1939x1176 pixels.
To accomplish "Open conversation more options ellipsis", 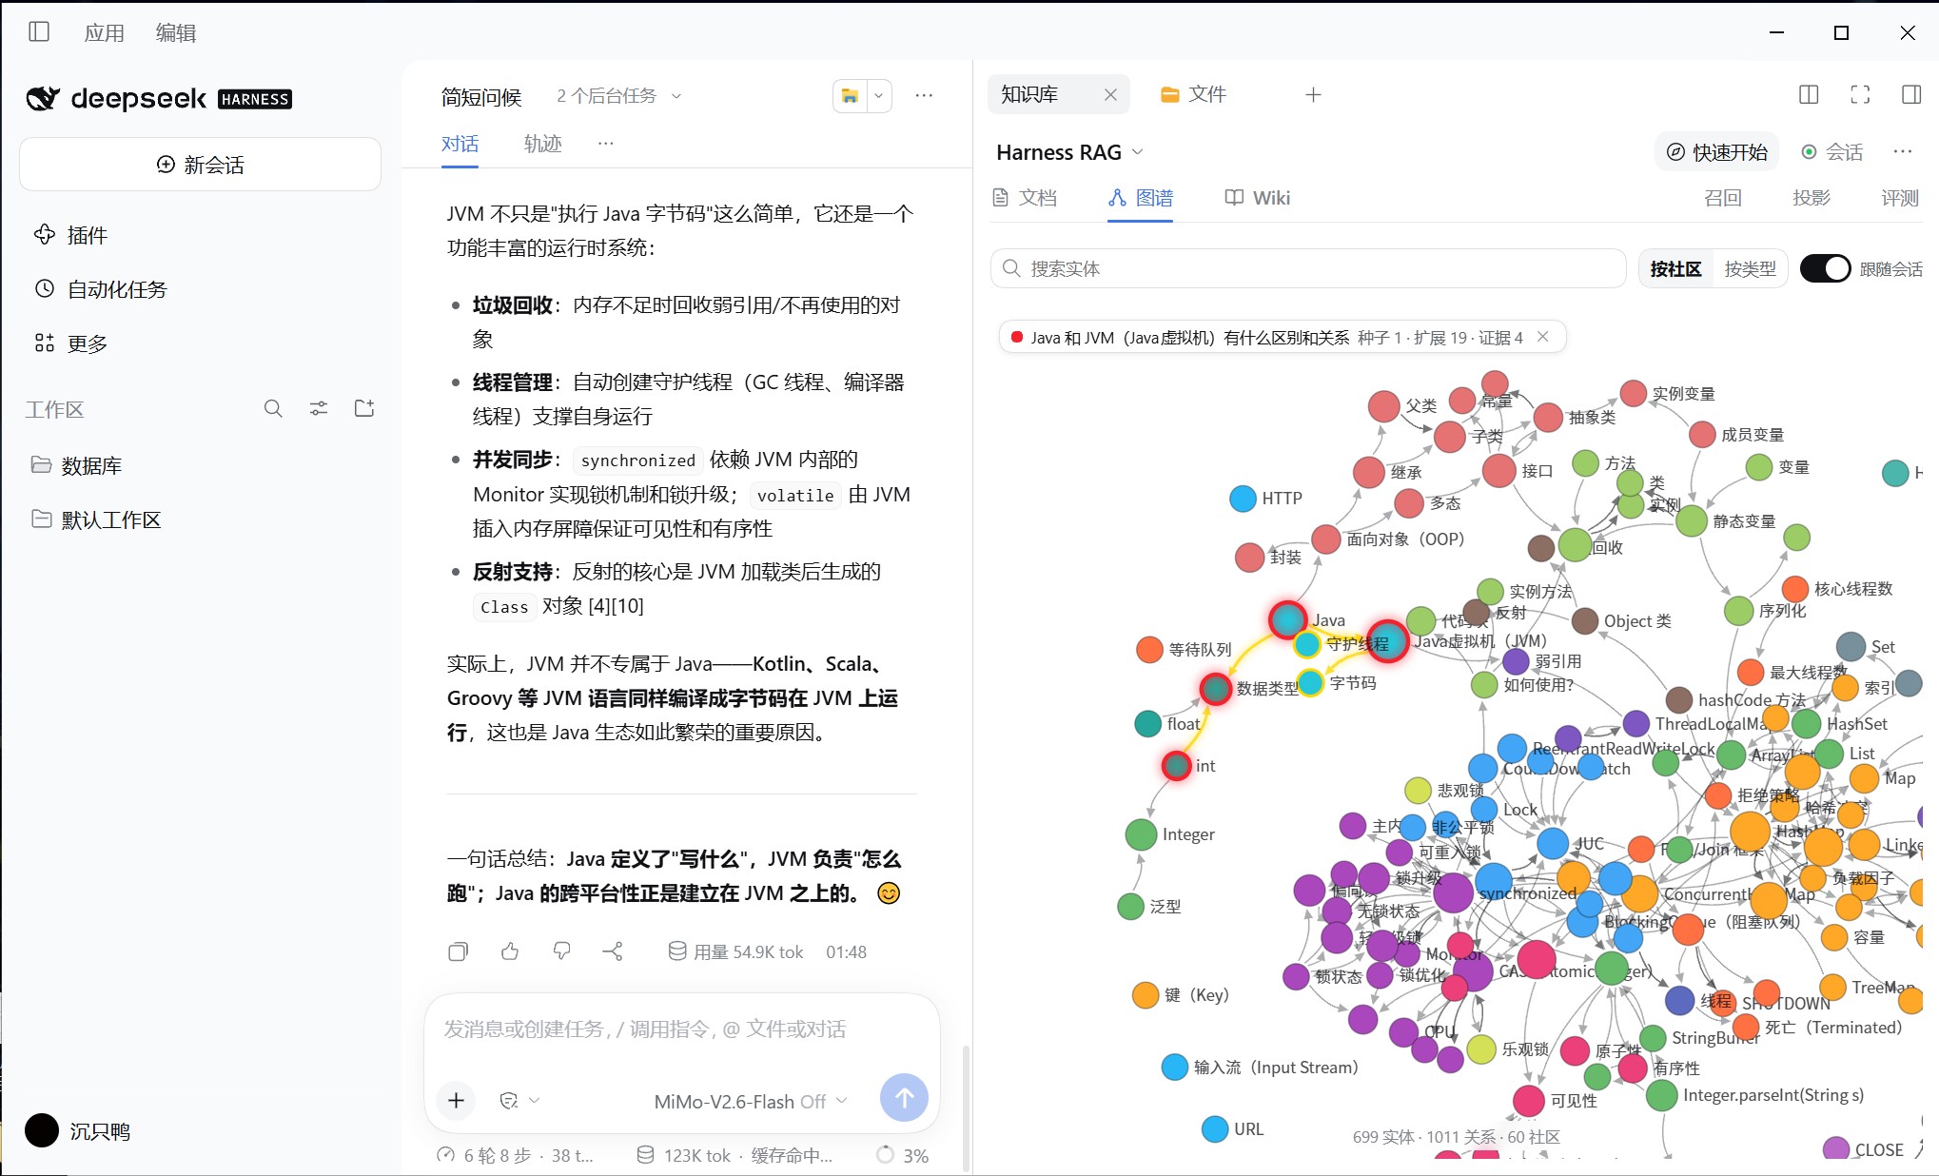I will click(x=924, y=95).
